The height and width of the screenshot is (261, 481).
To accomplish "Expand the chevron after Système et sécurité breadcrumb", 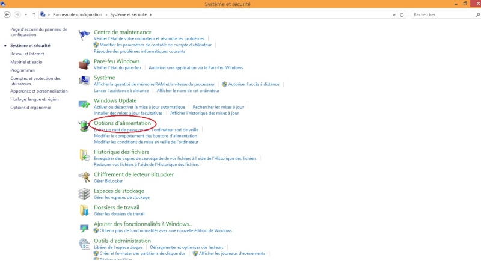I will coord(151,14).
